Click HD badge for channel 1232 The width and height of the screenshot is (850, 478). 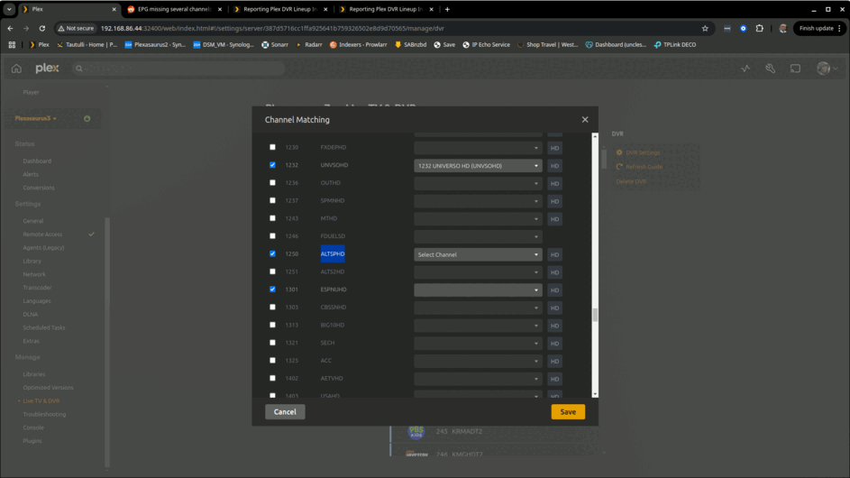coord(554,166)
